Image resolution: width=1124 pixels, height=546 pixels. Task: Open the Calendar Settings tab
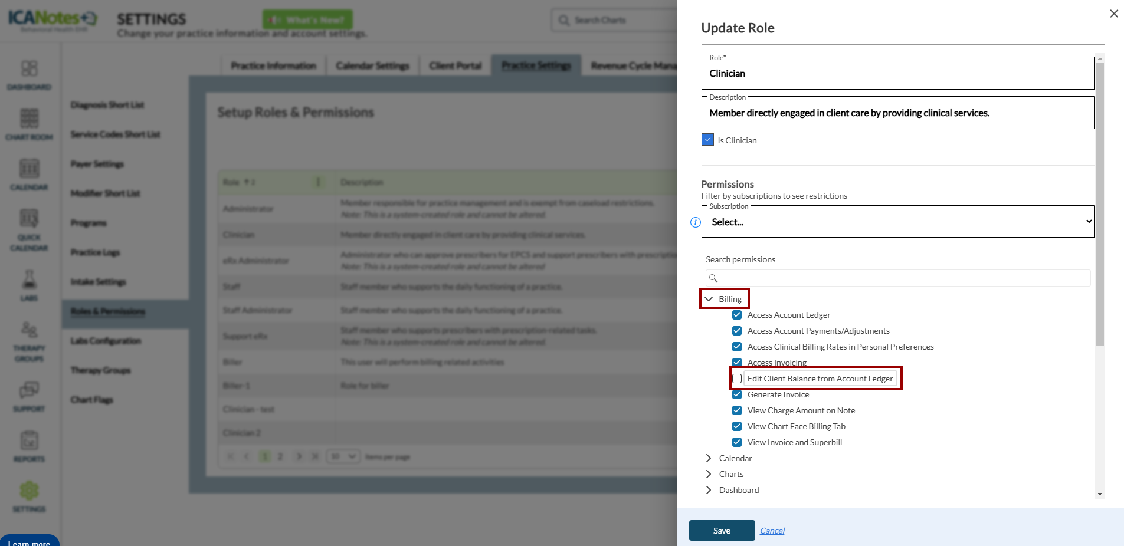[373, 65]
